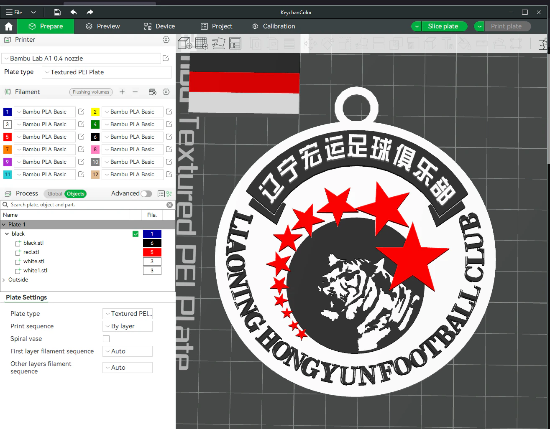Enable the Spiral vase checkbox

coord(106,339)
